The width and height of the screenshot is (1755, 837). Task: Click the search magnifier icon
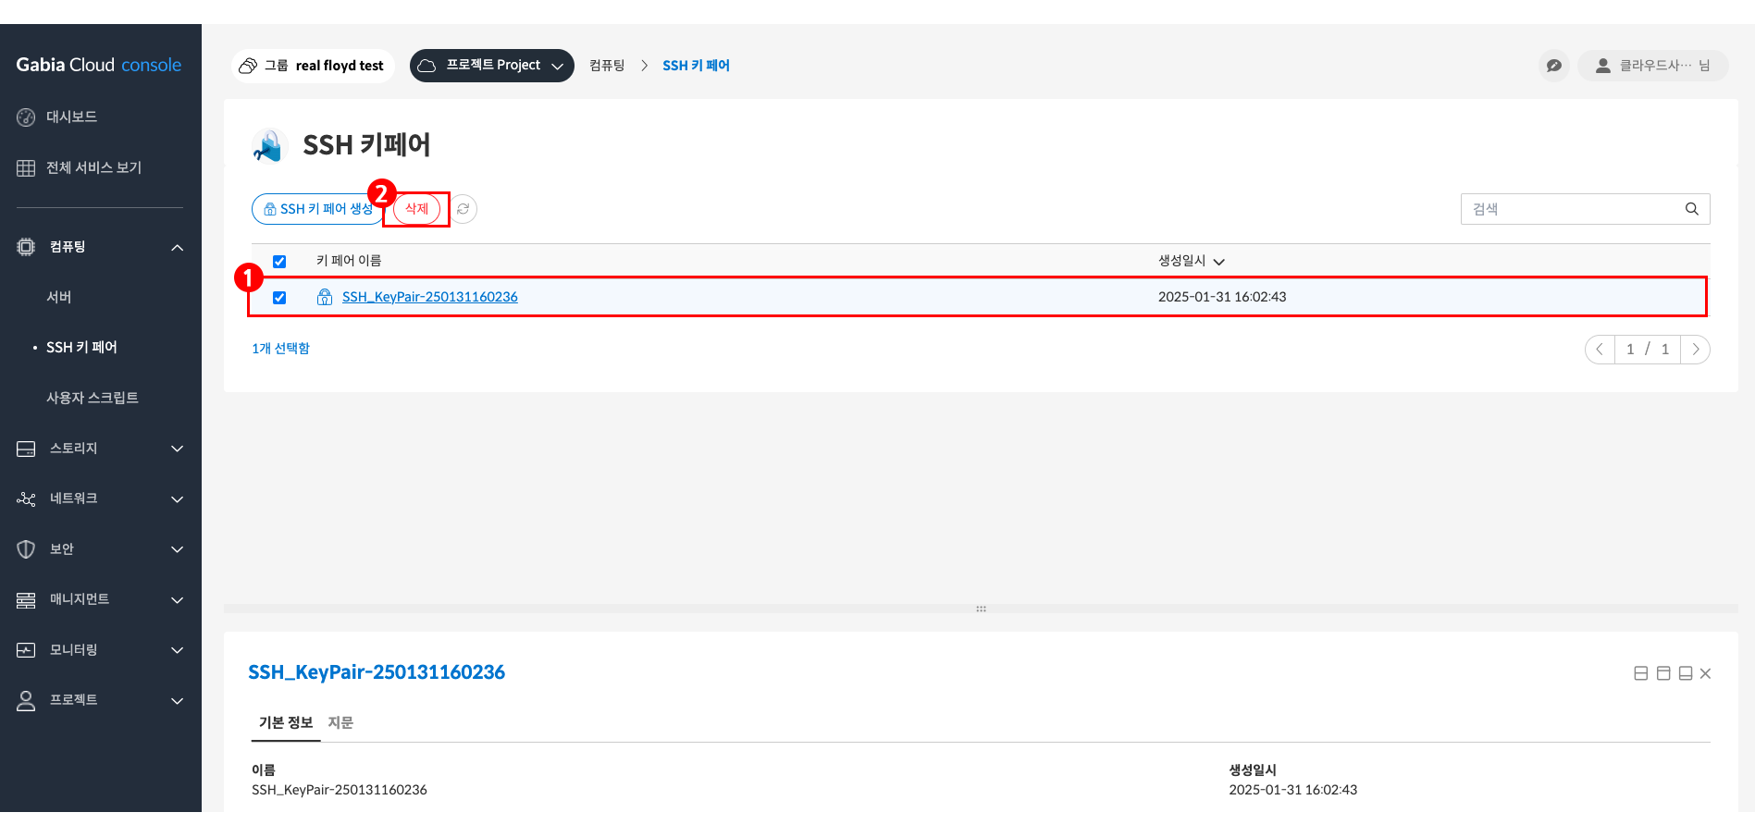point(1691,209)
